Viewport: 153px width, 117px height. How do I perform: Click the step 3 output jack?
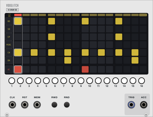pyautogui.click(x=29, y=81)
